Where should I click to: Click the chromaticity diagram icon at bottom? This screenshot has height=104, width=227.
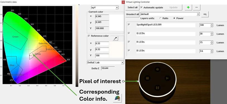click(117, 98)
